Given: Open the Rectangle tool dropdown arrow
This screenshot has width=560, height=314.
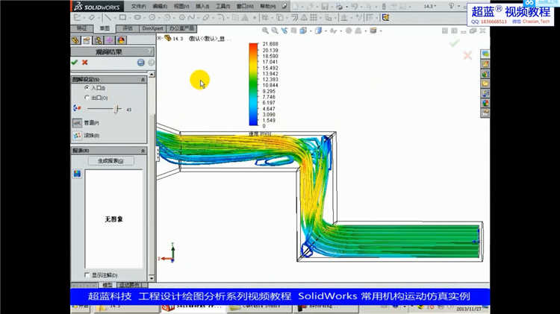Looking at the screenshot, I should click(x=130, y=17).
